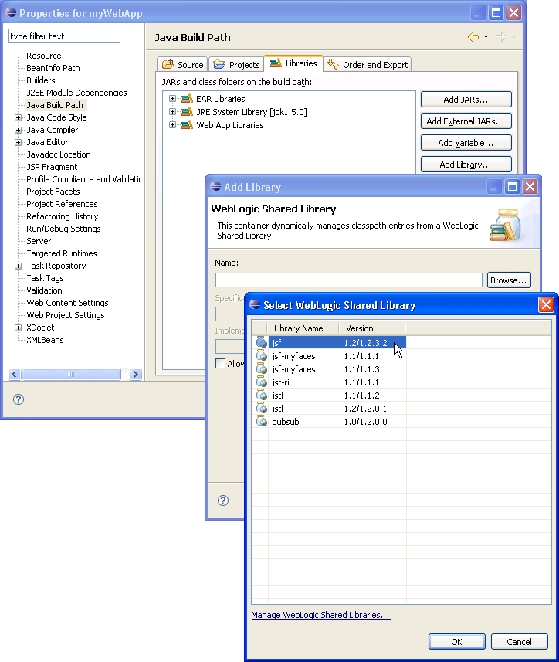Select the jsf-ri library name
559x662 pixels.
point(280,382)
